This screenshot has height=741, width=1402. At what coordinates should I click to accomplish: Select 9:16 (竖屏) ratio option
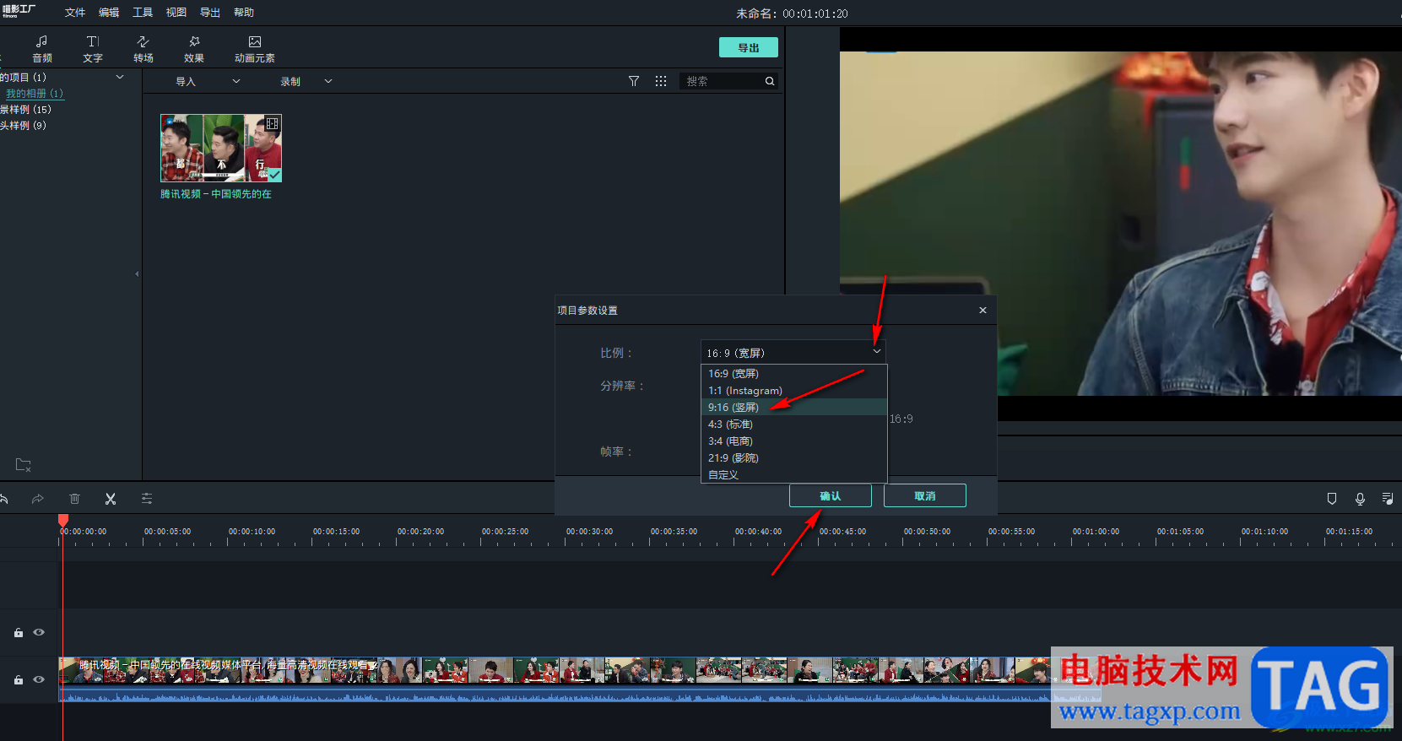click(x=793, y=407)
